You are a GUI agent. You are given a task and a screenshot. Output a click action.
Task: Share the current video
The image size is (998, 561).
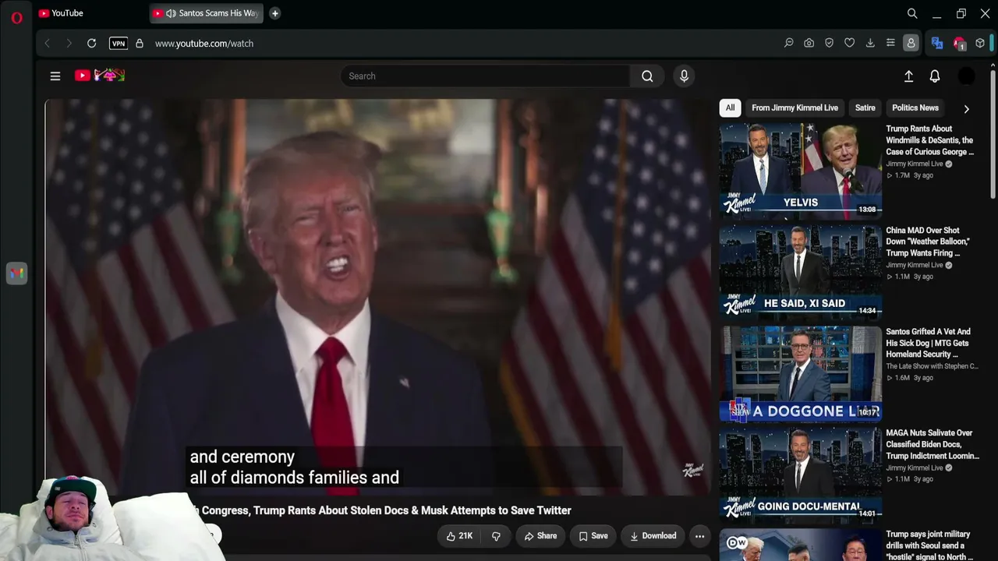(540, 536)
